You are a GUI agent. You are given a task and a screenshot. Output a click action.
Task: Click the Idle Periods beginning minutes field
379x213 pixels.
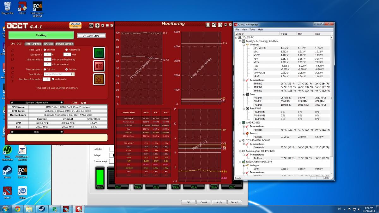47,59
